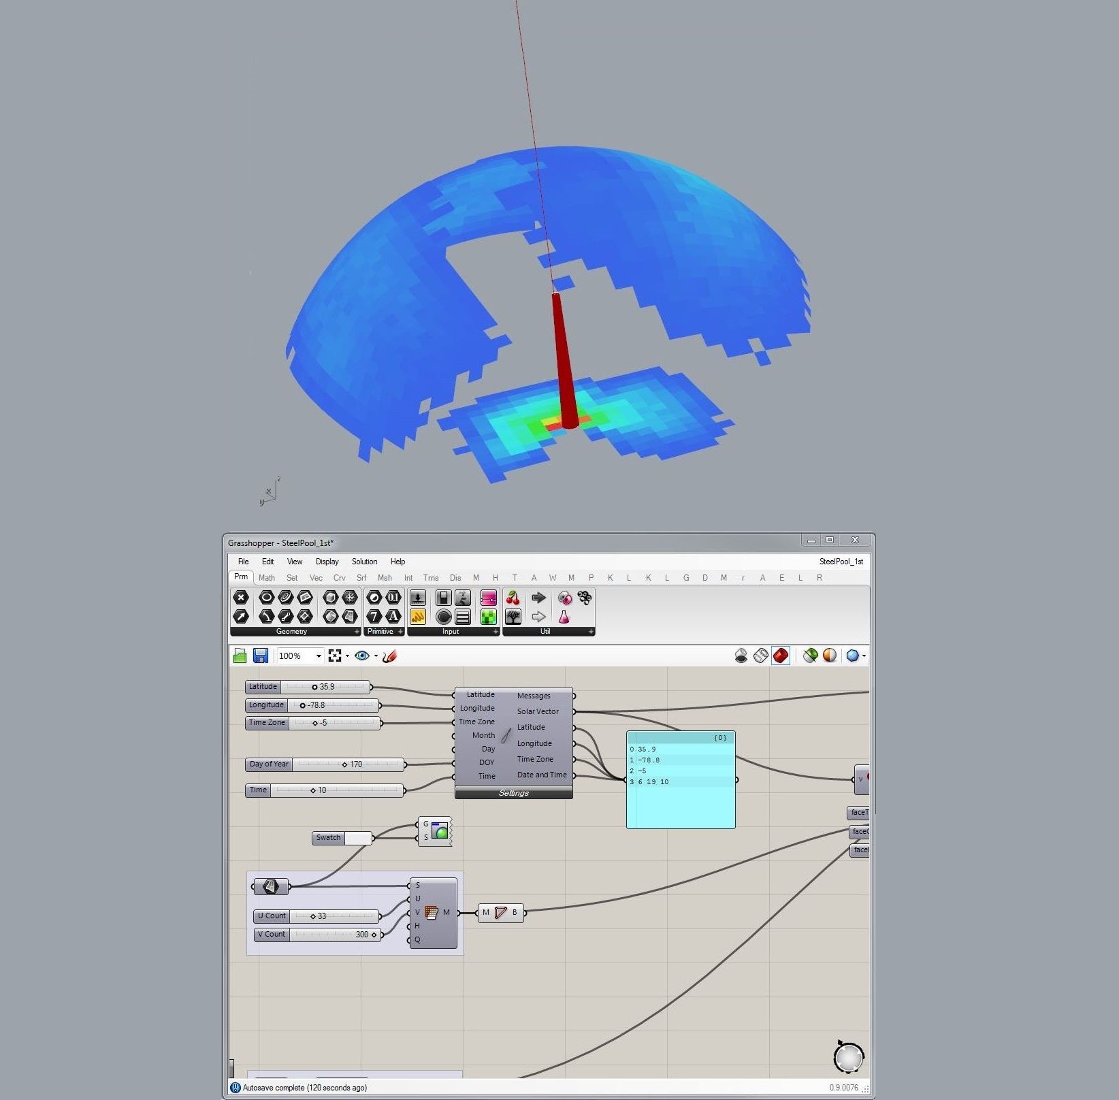Click the Settings bar on sun component
Image resolution: width=1119 pixels, height=1100 pixels.
coord(513,793)
